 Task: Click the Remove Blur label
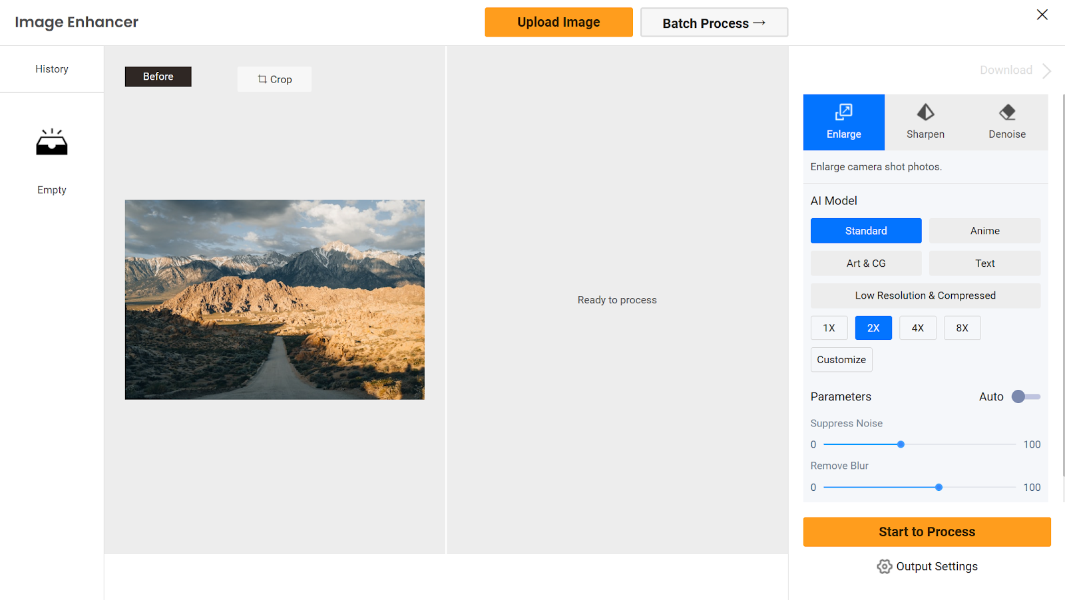click(839, 466)
